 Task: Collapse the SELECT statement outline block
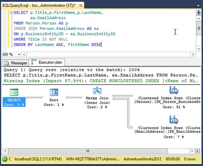point(12,13)
